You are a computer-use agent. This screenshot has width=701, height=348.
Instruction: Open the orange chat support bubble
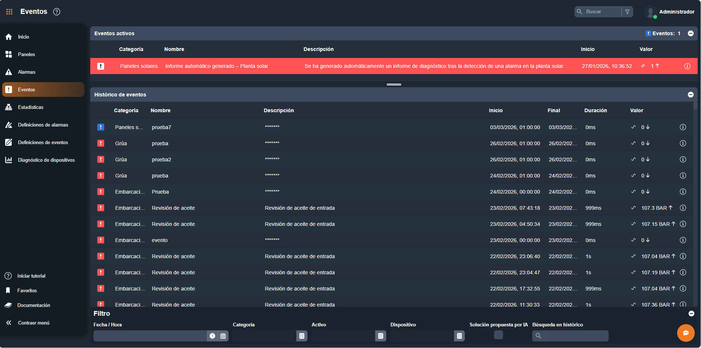[x=686, y=333]
